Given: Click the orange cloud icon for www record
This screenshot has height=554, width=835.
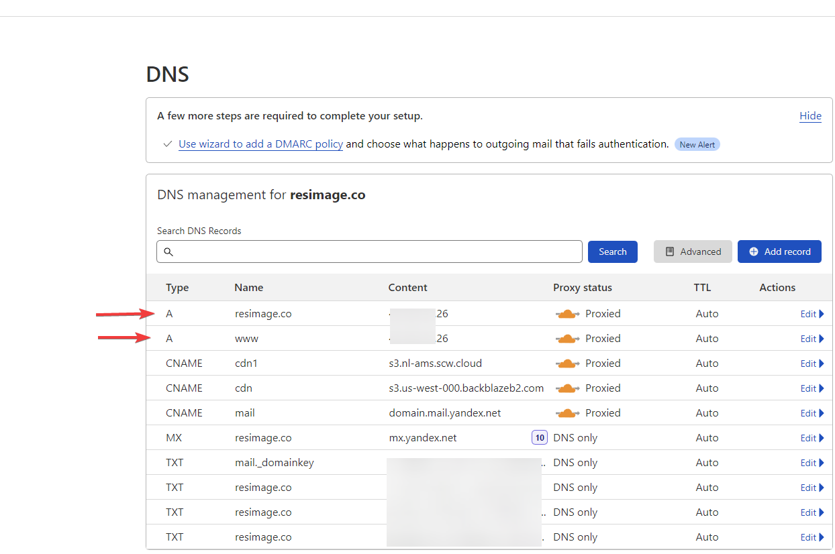Looking at the screenshot, I should tap(568, 339).
